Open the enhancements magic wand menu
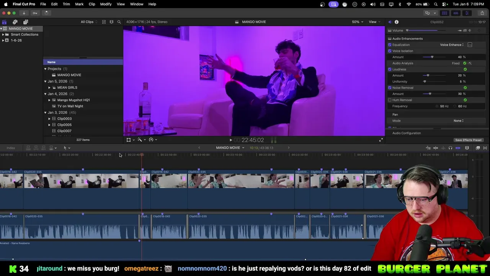Screen dimensions: 490x276 (x=141, y=140)
